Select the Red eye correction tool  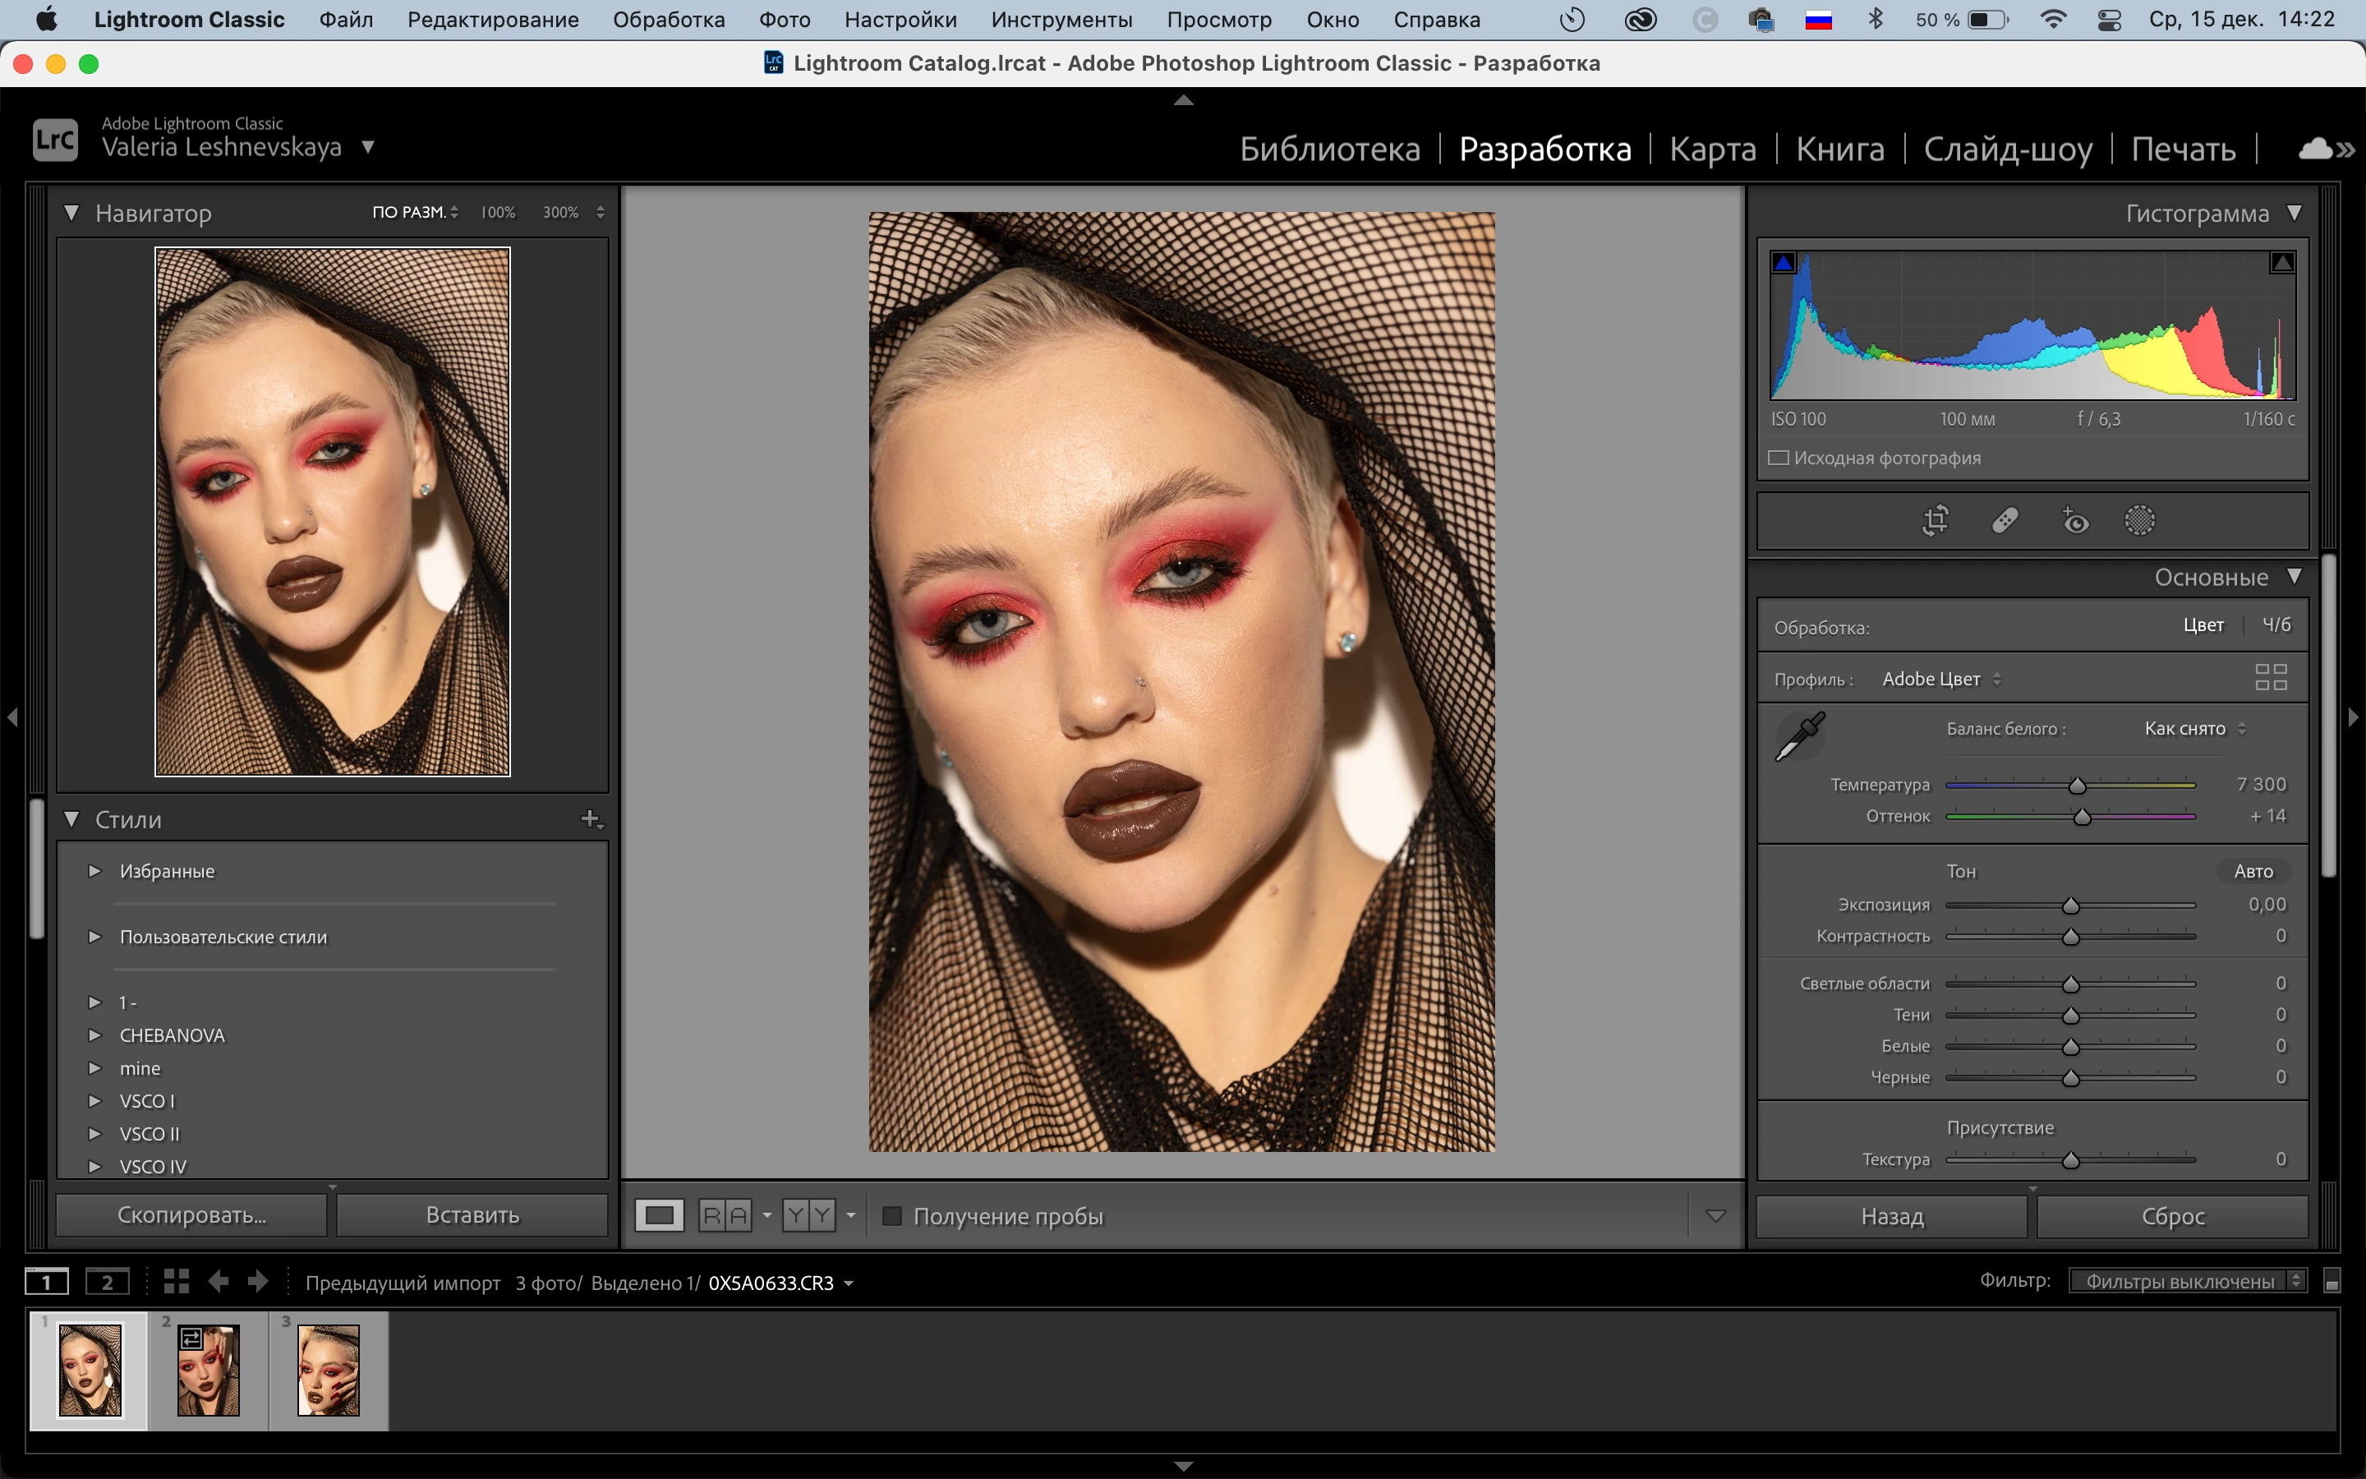2074,520
